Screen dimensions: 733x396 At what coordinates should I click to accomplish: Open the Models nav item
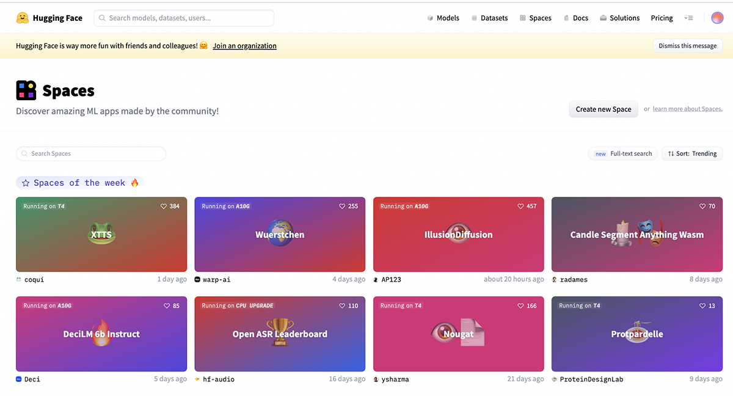click(443, 18)
